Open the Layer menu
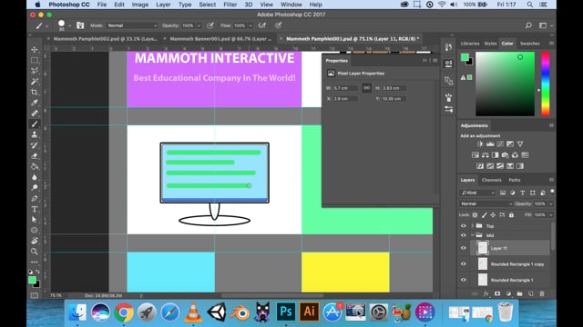 (x=163, y=5)
